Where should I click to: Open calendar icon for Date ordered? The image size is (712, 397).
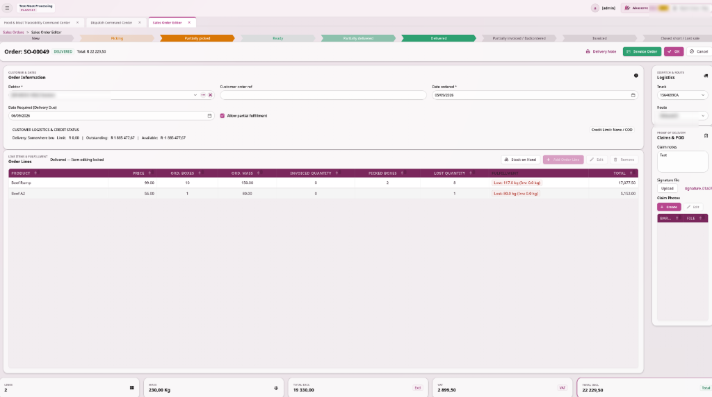[x=633, y=95]
